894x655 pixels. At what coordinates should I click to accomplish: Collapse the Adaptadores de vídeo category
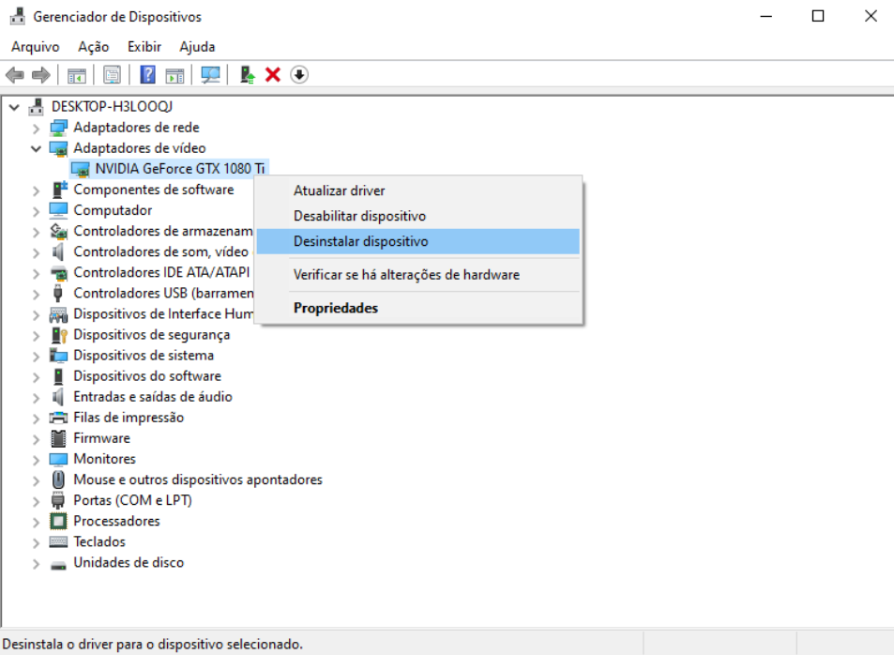tap(35, 147)
